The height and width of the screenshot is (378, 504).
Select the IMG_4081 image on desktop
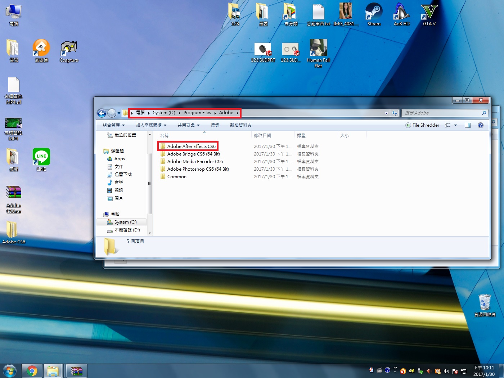[x=346, y=14]
